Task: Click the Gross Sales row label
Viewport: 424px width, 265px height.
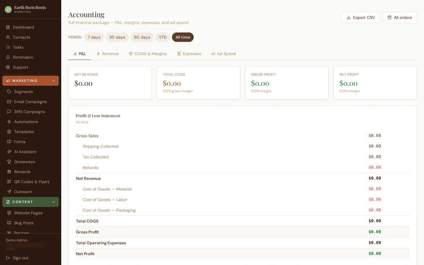Action: [87, 136]
